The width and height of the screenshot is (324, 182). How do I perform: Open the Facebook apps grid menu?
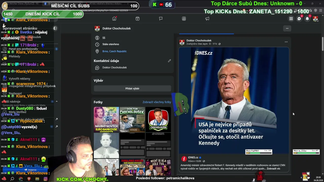(291, 19)
